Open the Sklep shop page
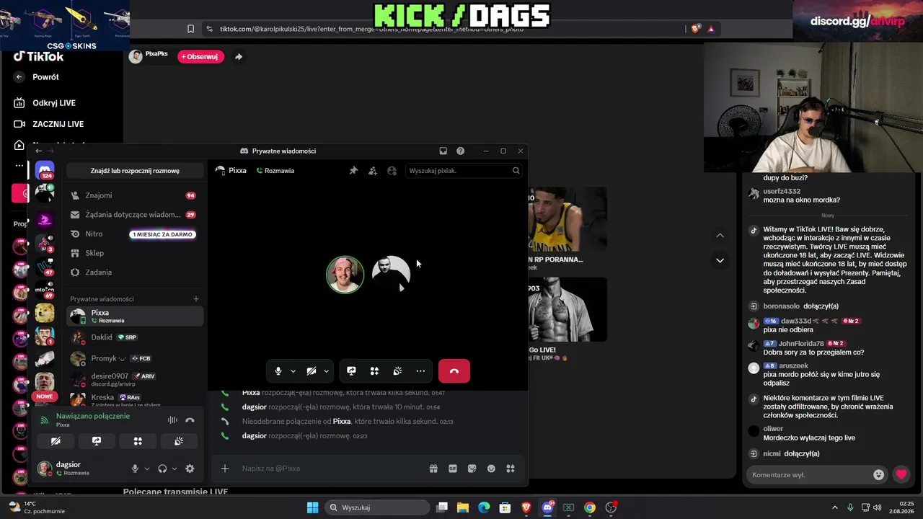Image resolution: width=923 pixels, height=519 pixels. click(135, 253)
